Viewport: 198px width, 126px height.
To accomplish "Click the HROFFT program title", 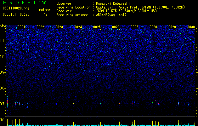I will click(x=20, y=3).
